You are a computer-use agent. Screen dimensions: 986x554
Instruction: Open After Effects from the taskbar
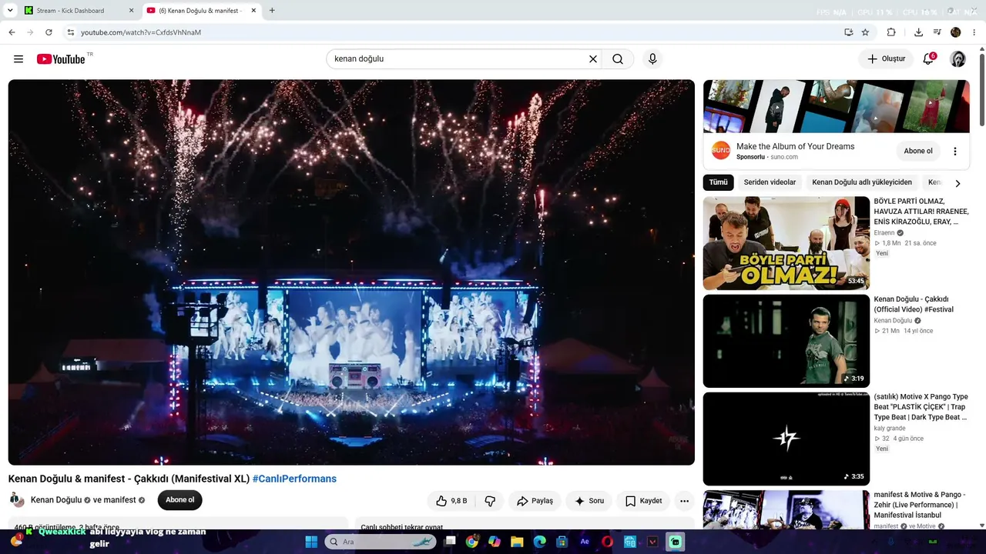point(585,542)
